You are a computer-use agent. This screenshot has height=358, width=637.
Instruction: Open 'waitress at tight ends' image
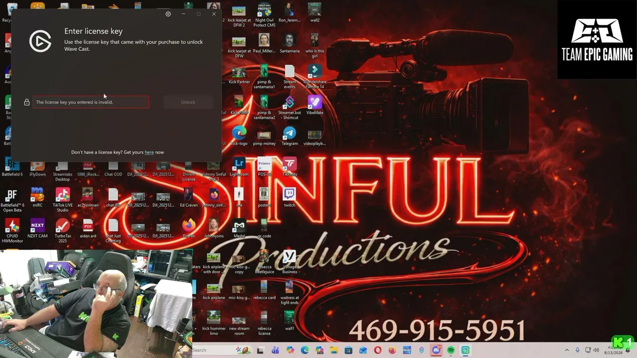290,293
